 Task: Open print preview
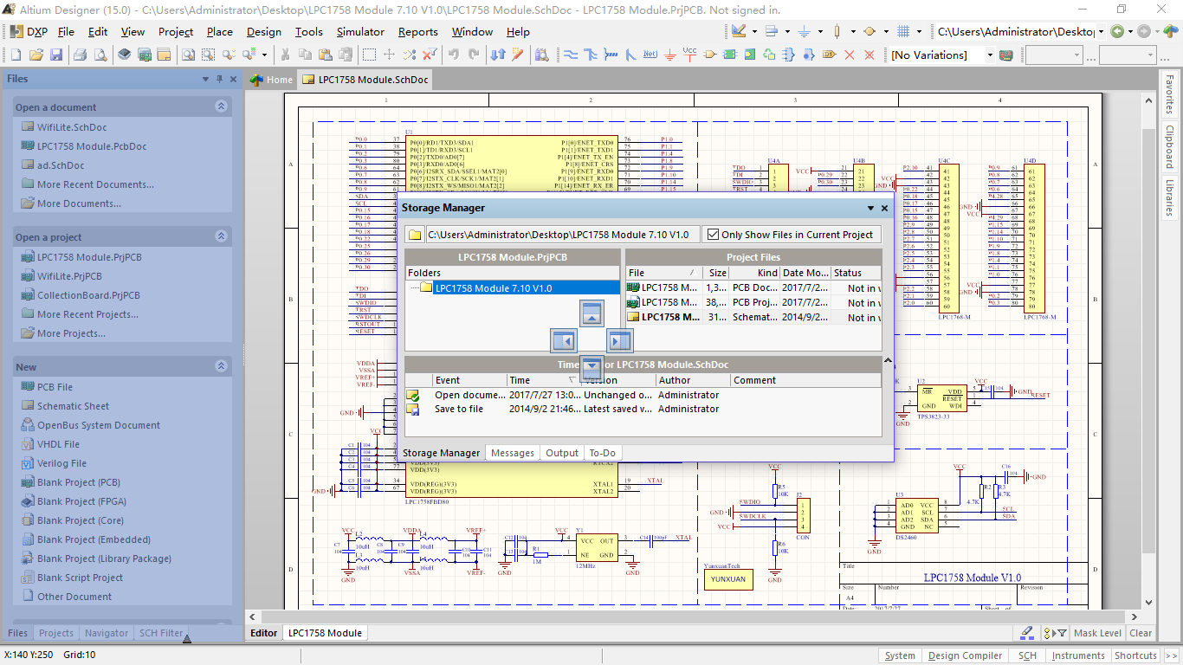pos(100,55)
